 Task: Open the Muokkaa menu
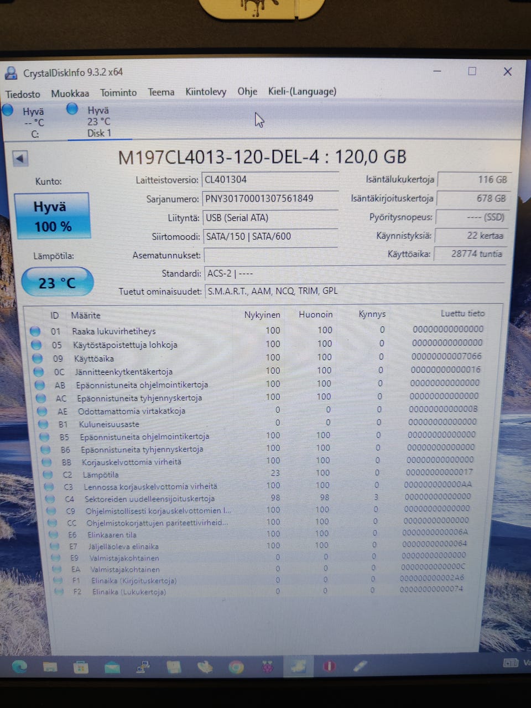70,93
